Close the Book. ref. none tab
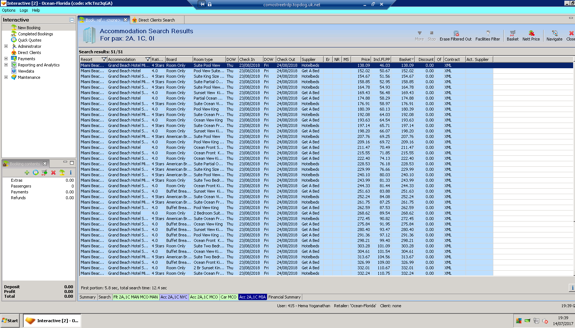575x328 pixels. point(125,20)
